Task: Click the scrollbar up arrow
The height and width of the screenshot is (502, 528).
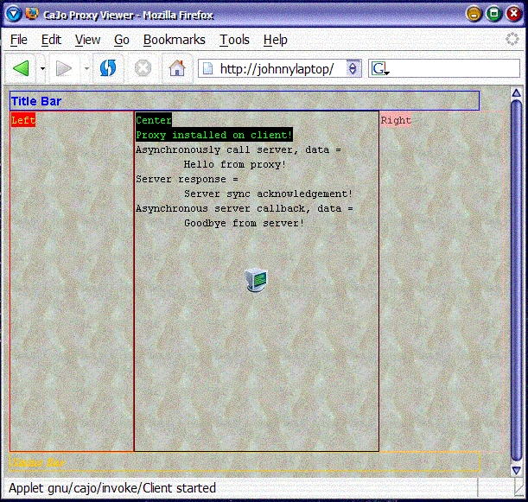Action: point(516,93)
